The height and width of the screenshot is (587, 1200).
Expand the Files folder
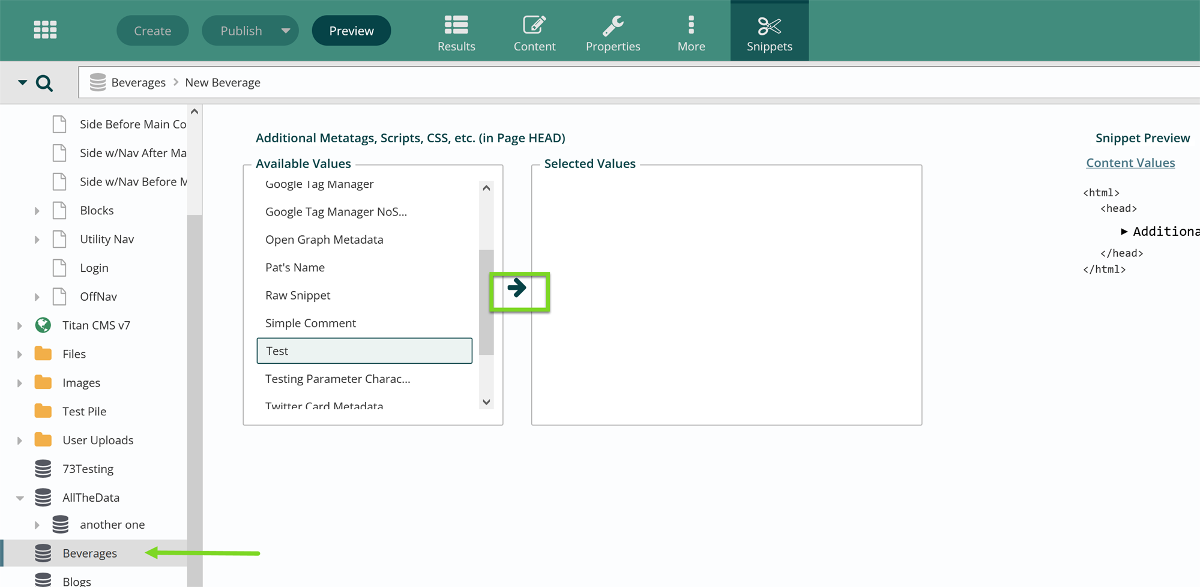[19, 354]
